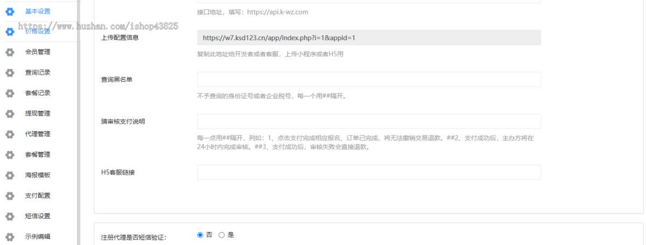
Task: Click the hint 复制此地址给开发者或者客服
Action: tap(270, 54)
